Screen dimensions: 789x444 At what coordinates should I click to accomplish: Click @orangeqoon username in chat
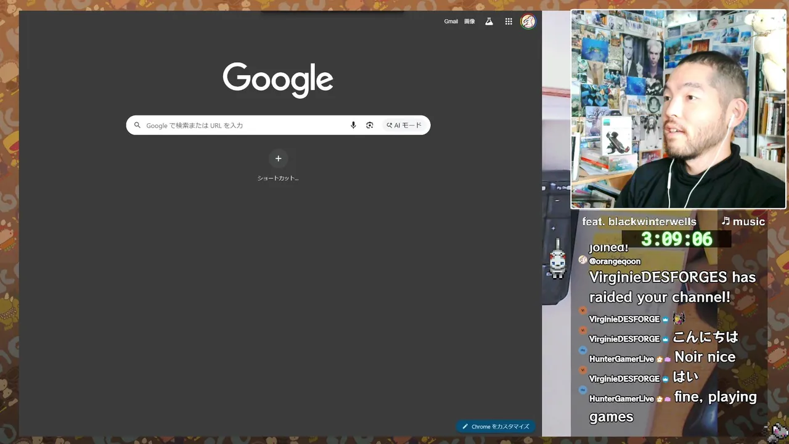[615, 261]
